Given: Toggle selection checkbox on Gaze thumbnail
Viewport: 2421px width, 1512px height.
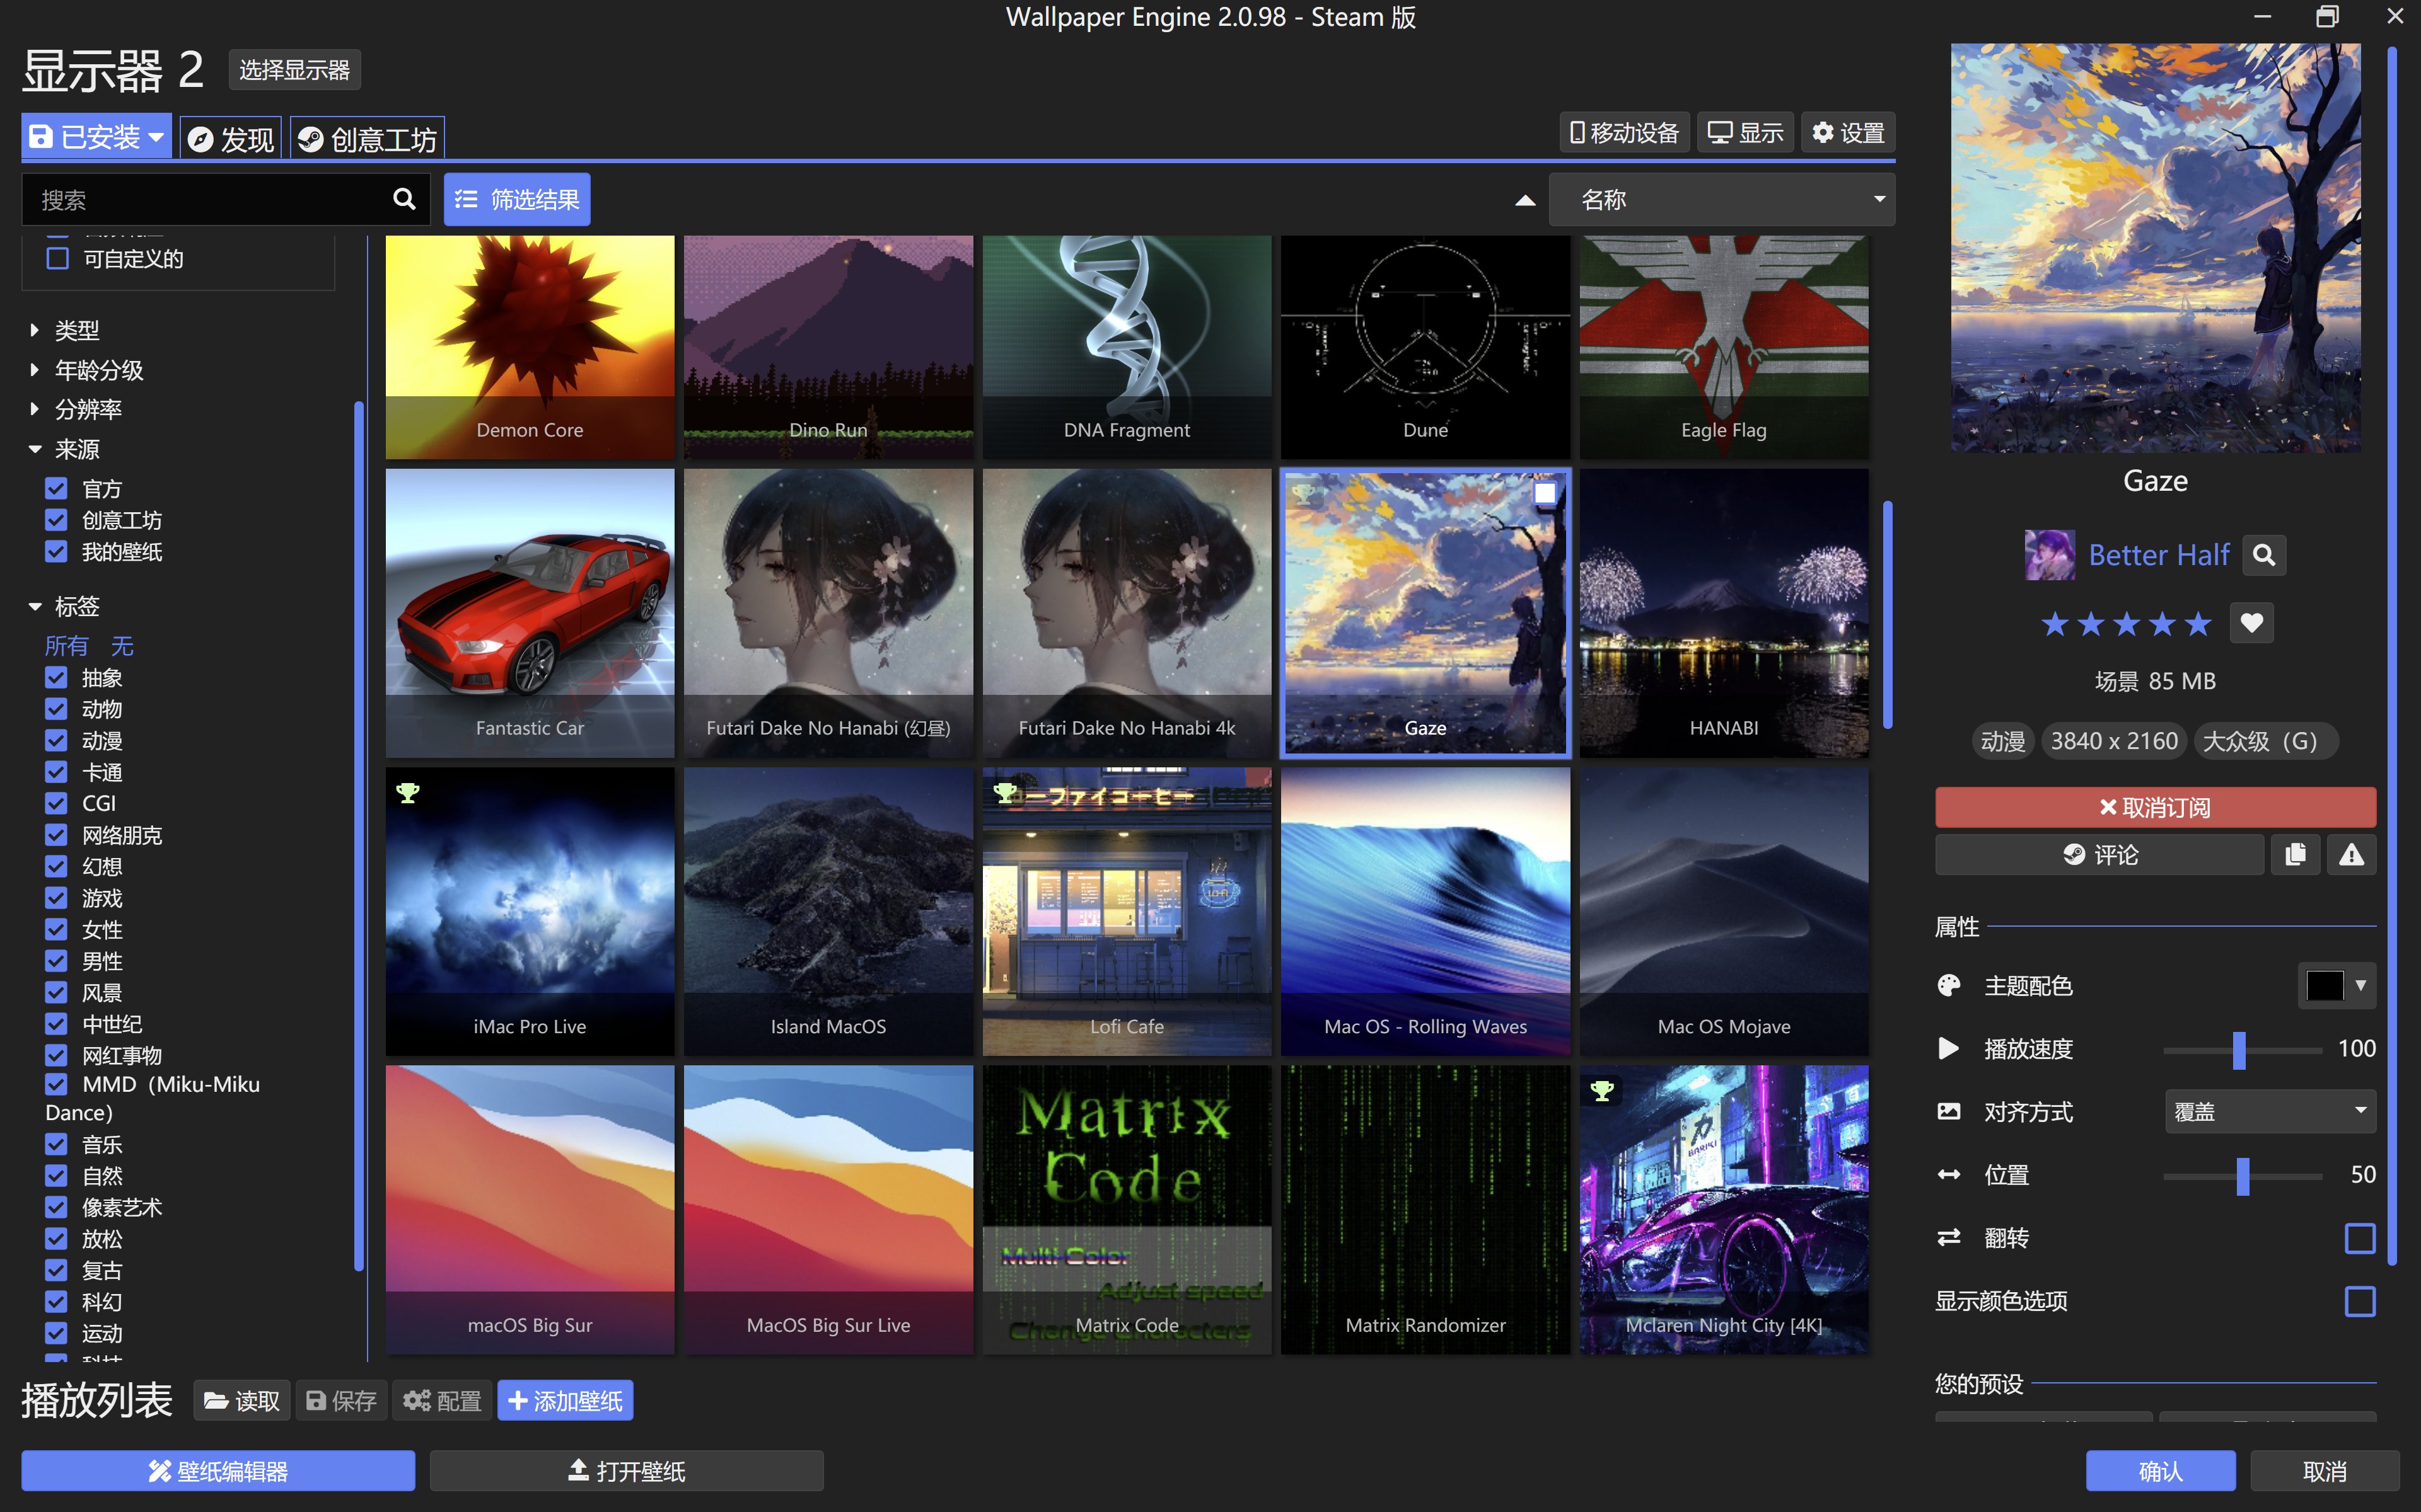Looking at the screenshot, I should (1545, 493).
